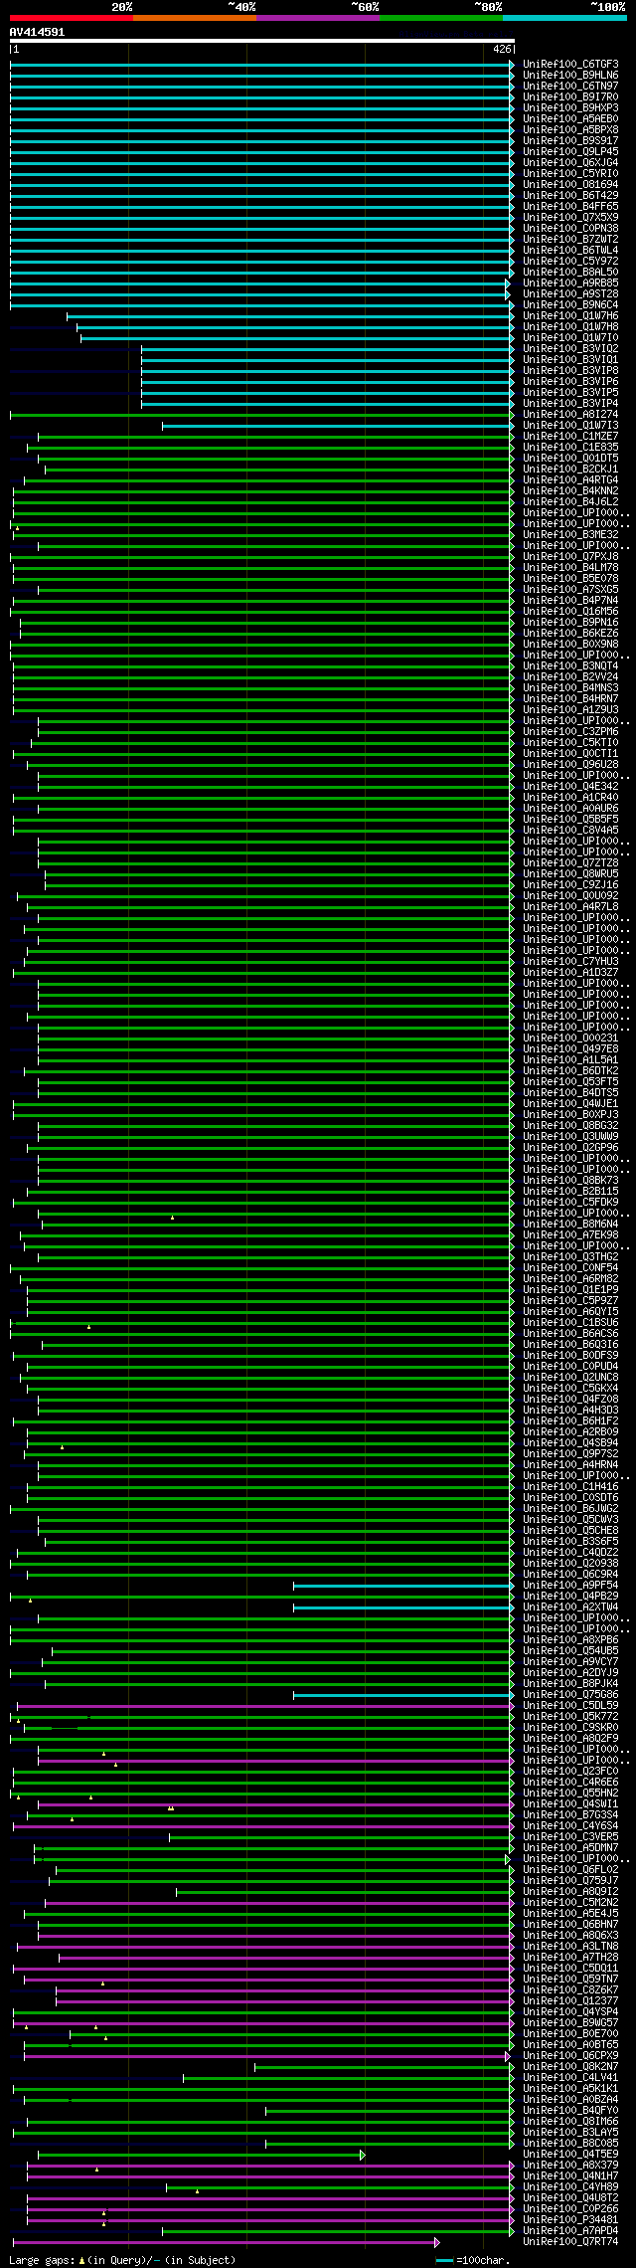Viewport: 636px width, 2268px height.
Task: Select hit label UniRef100_Q9LP45
Action: [x=570, y=152]
